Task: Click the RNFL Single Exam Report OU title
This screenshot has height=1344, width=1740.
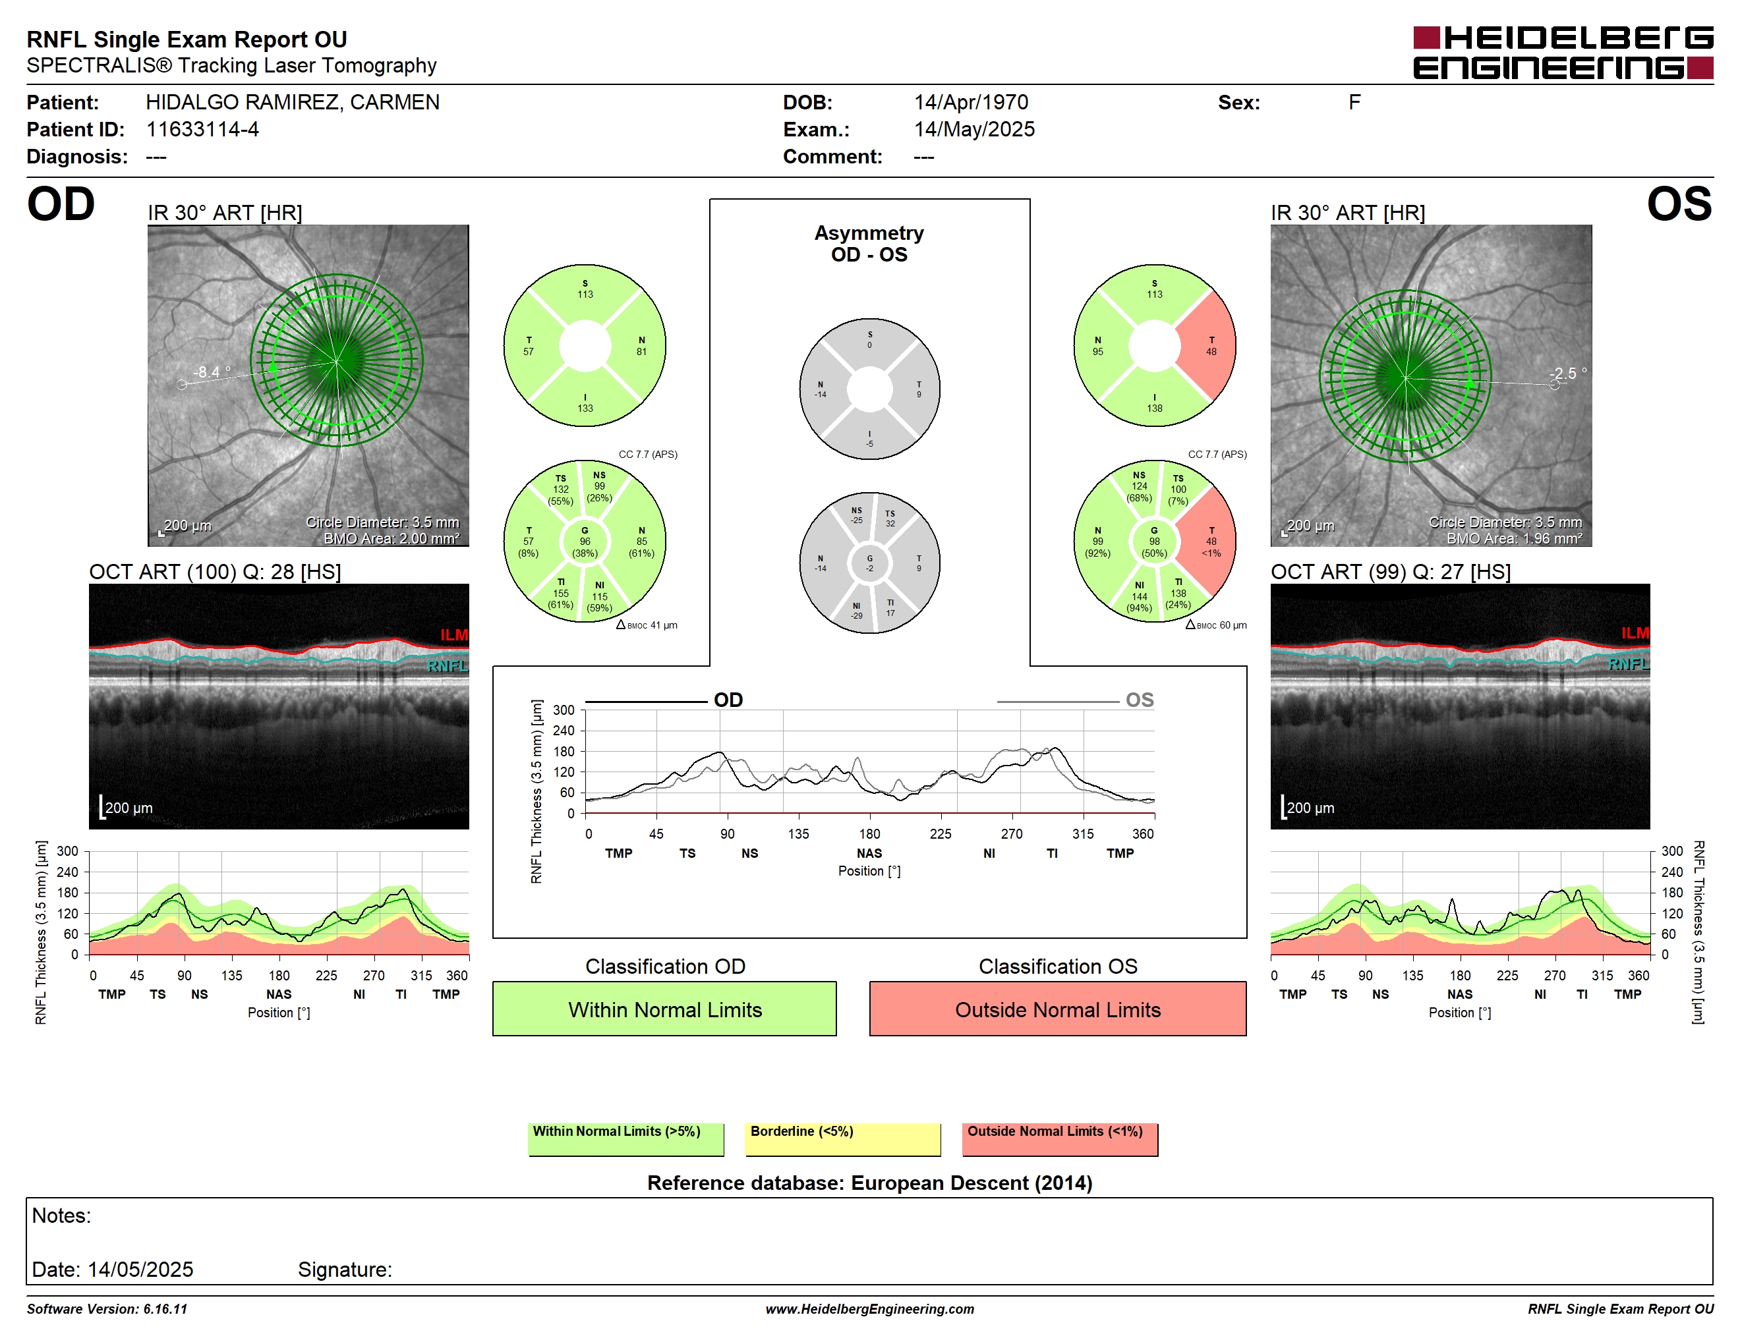Action: (187, 39)
